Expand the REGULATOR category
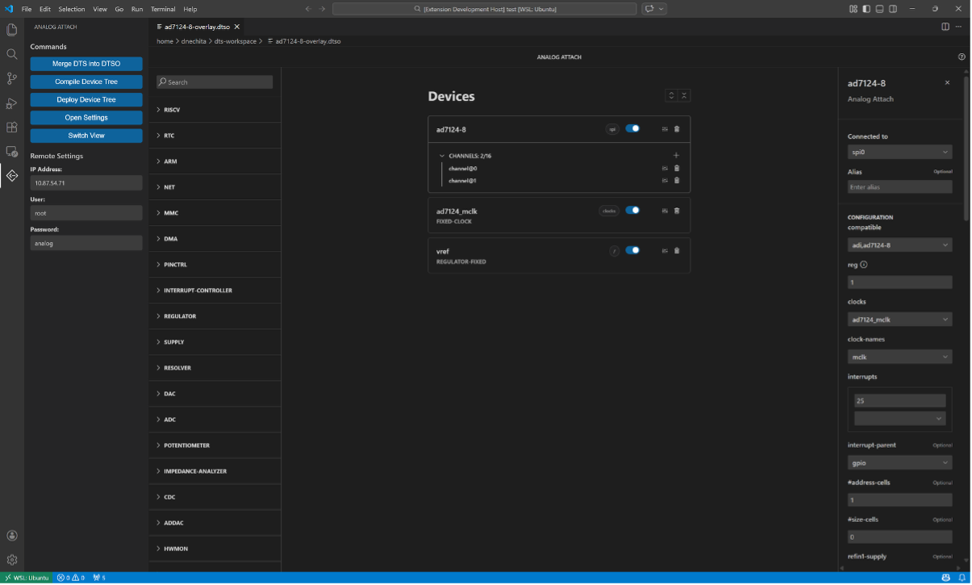Image resolution: width=972 pixels, height=585 pixels. (x=215, y=316)
